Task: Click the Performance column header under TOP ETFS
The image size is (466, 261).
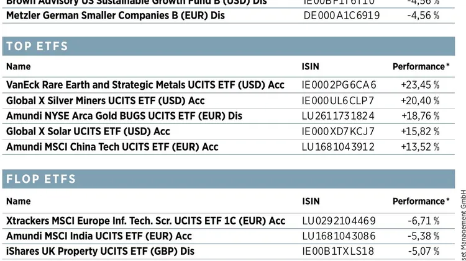Action: coord(421,66)
